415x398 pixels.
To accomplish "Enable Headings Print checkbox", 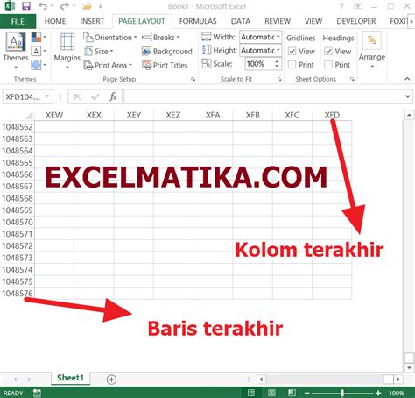I will pyautogui.click(x=328, y=64).
